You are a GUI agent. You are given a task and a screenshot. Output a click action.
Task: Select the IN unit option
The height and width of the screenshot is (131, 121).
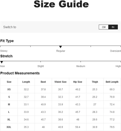click(113, 27)
